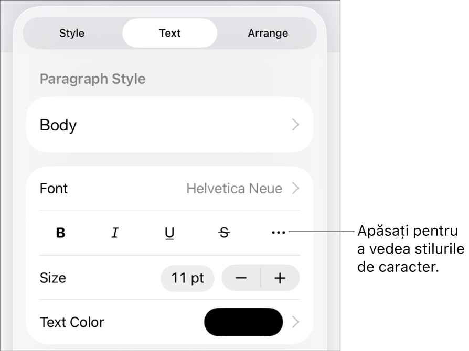
Task: Switch to the Style tab
Action: (x=72, y=34)
